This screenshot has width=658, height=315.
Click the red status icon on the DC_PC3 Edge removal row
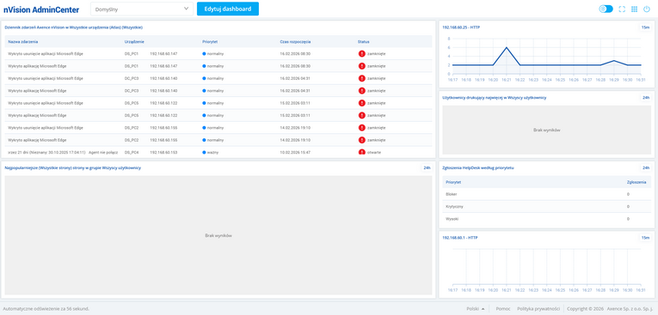362,78
